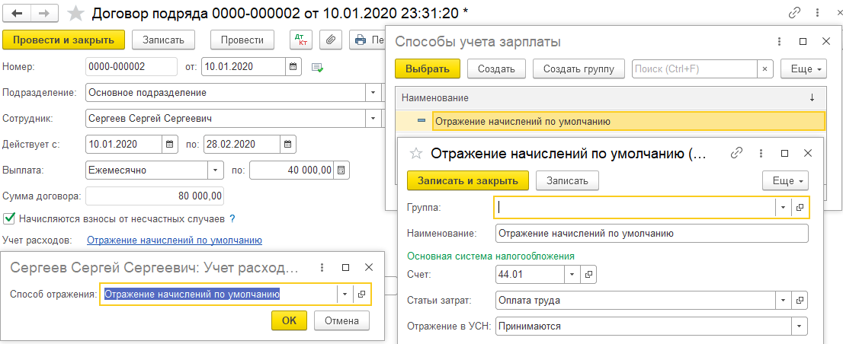The width and height of the screenshot is (843, 344).
Task: Click the paperclip attachments icon
Action: [x=331, y=40]
